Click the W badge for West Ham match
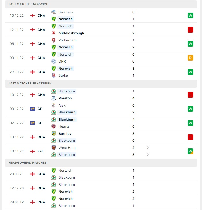 click(x=190, y=151)
